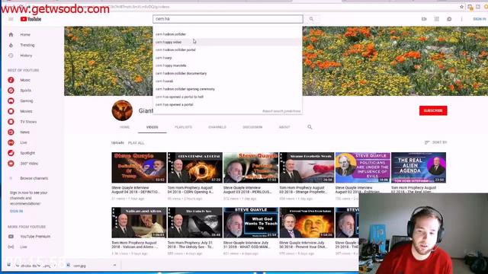
Task: Bookmark page with the star icon
Action: click(x=461, y=7)
